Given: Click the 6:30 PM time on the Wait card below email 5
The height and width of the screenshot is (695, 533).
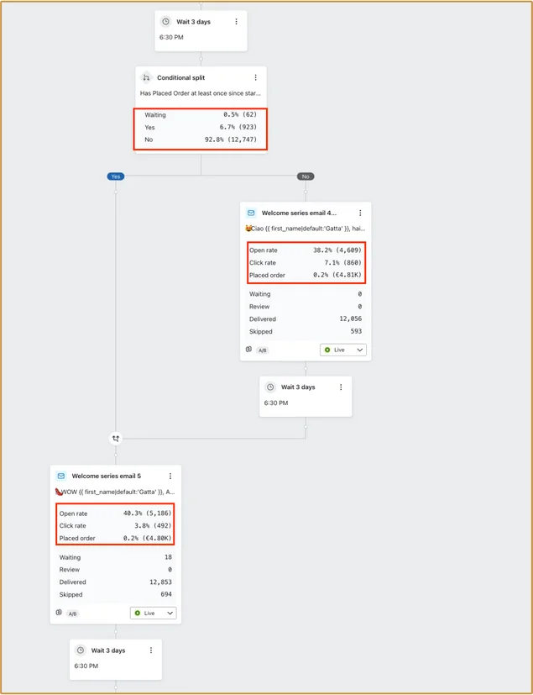Looking at the screenshot, I should [86, 666].
